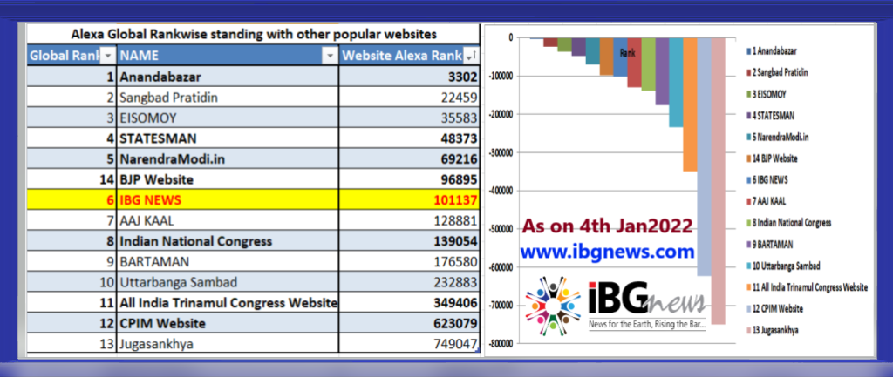Screen dimensions: 893x377
Task: Click the www.ibgnews.com link on the chart
Action: coord(608,251)
